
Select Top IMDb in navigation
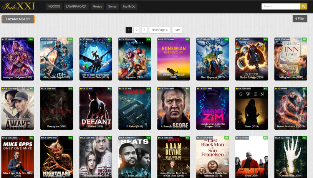[129, 7]
